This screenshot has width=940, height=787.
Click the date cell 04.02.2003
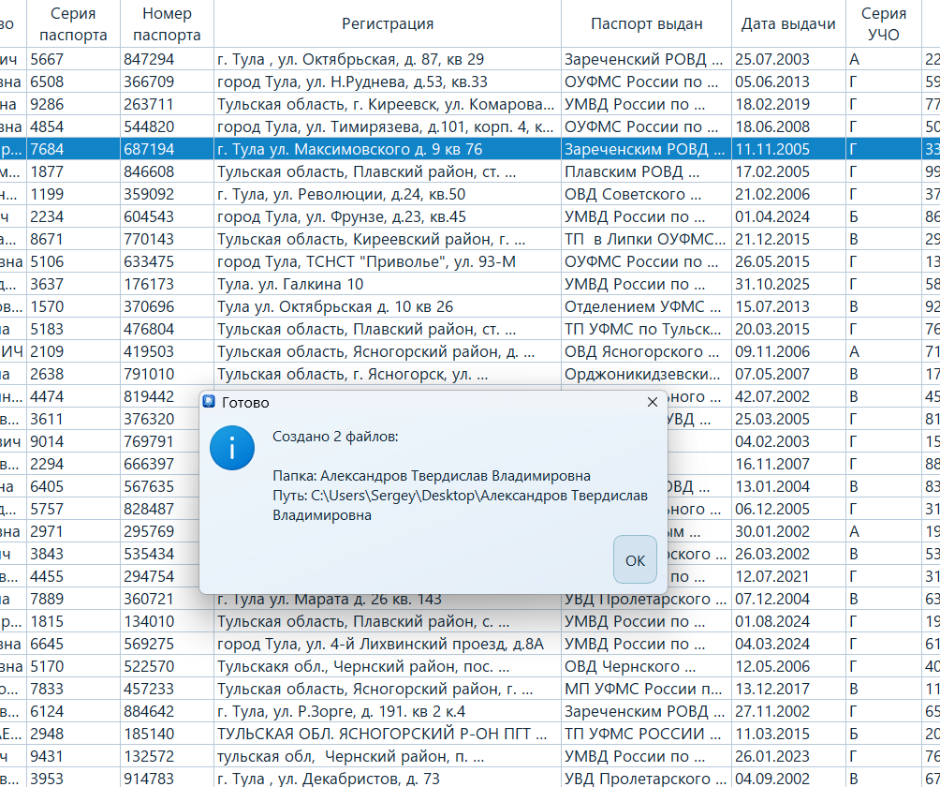[788, 441]
